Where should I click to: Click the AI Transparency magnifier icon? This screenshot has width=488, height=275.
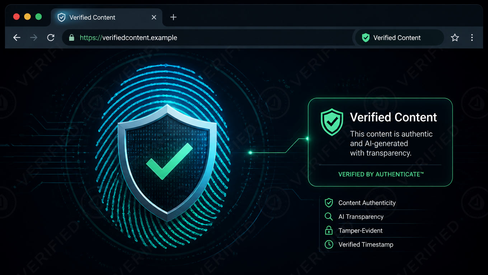(329, 217)
